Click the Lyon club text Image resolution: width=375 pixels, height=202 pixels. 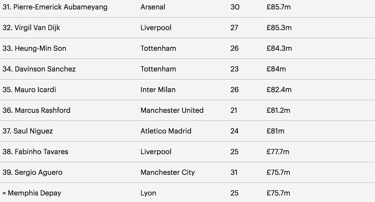148,193
